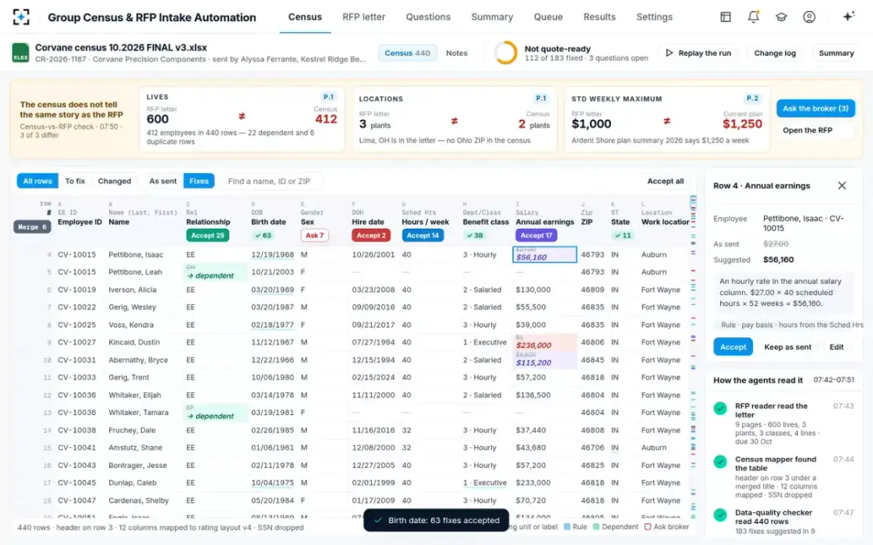873x545 pixels.
Task: Click Accept 2 under Hire date
Action: coord(370,235)
